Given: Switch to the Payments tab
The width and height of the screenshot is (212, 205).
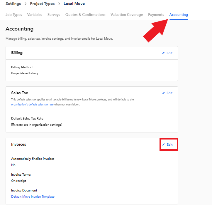Looking at the screenshot, I should point(156,15).
